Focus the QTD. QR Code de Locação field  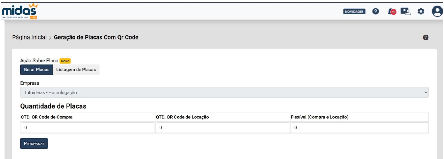pyautogui.click(x=223, y=128)
